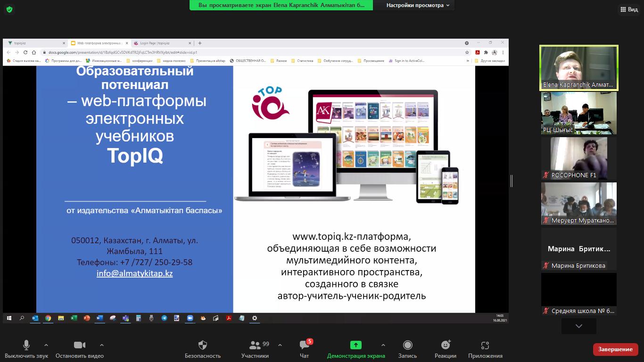Open Настройки просмотра dropdown

coord(418,5)
